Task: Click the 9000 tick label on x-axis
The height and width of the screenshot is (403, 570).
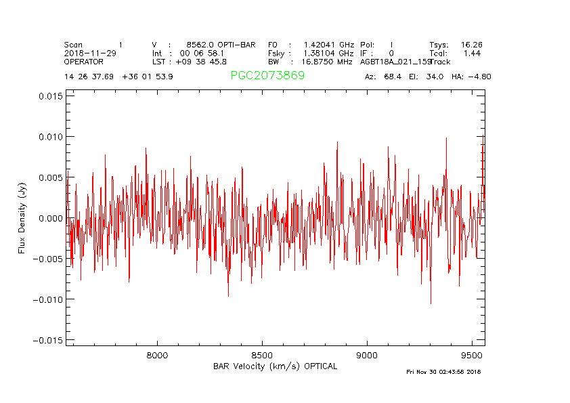Action: (367, 354)
